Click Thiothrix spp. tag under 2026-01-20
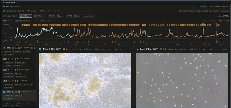Image resolution: width=231 pixels, height=108 pixels. pos(19,62)
